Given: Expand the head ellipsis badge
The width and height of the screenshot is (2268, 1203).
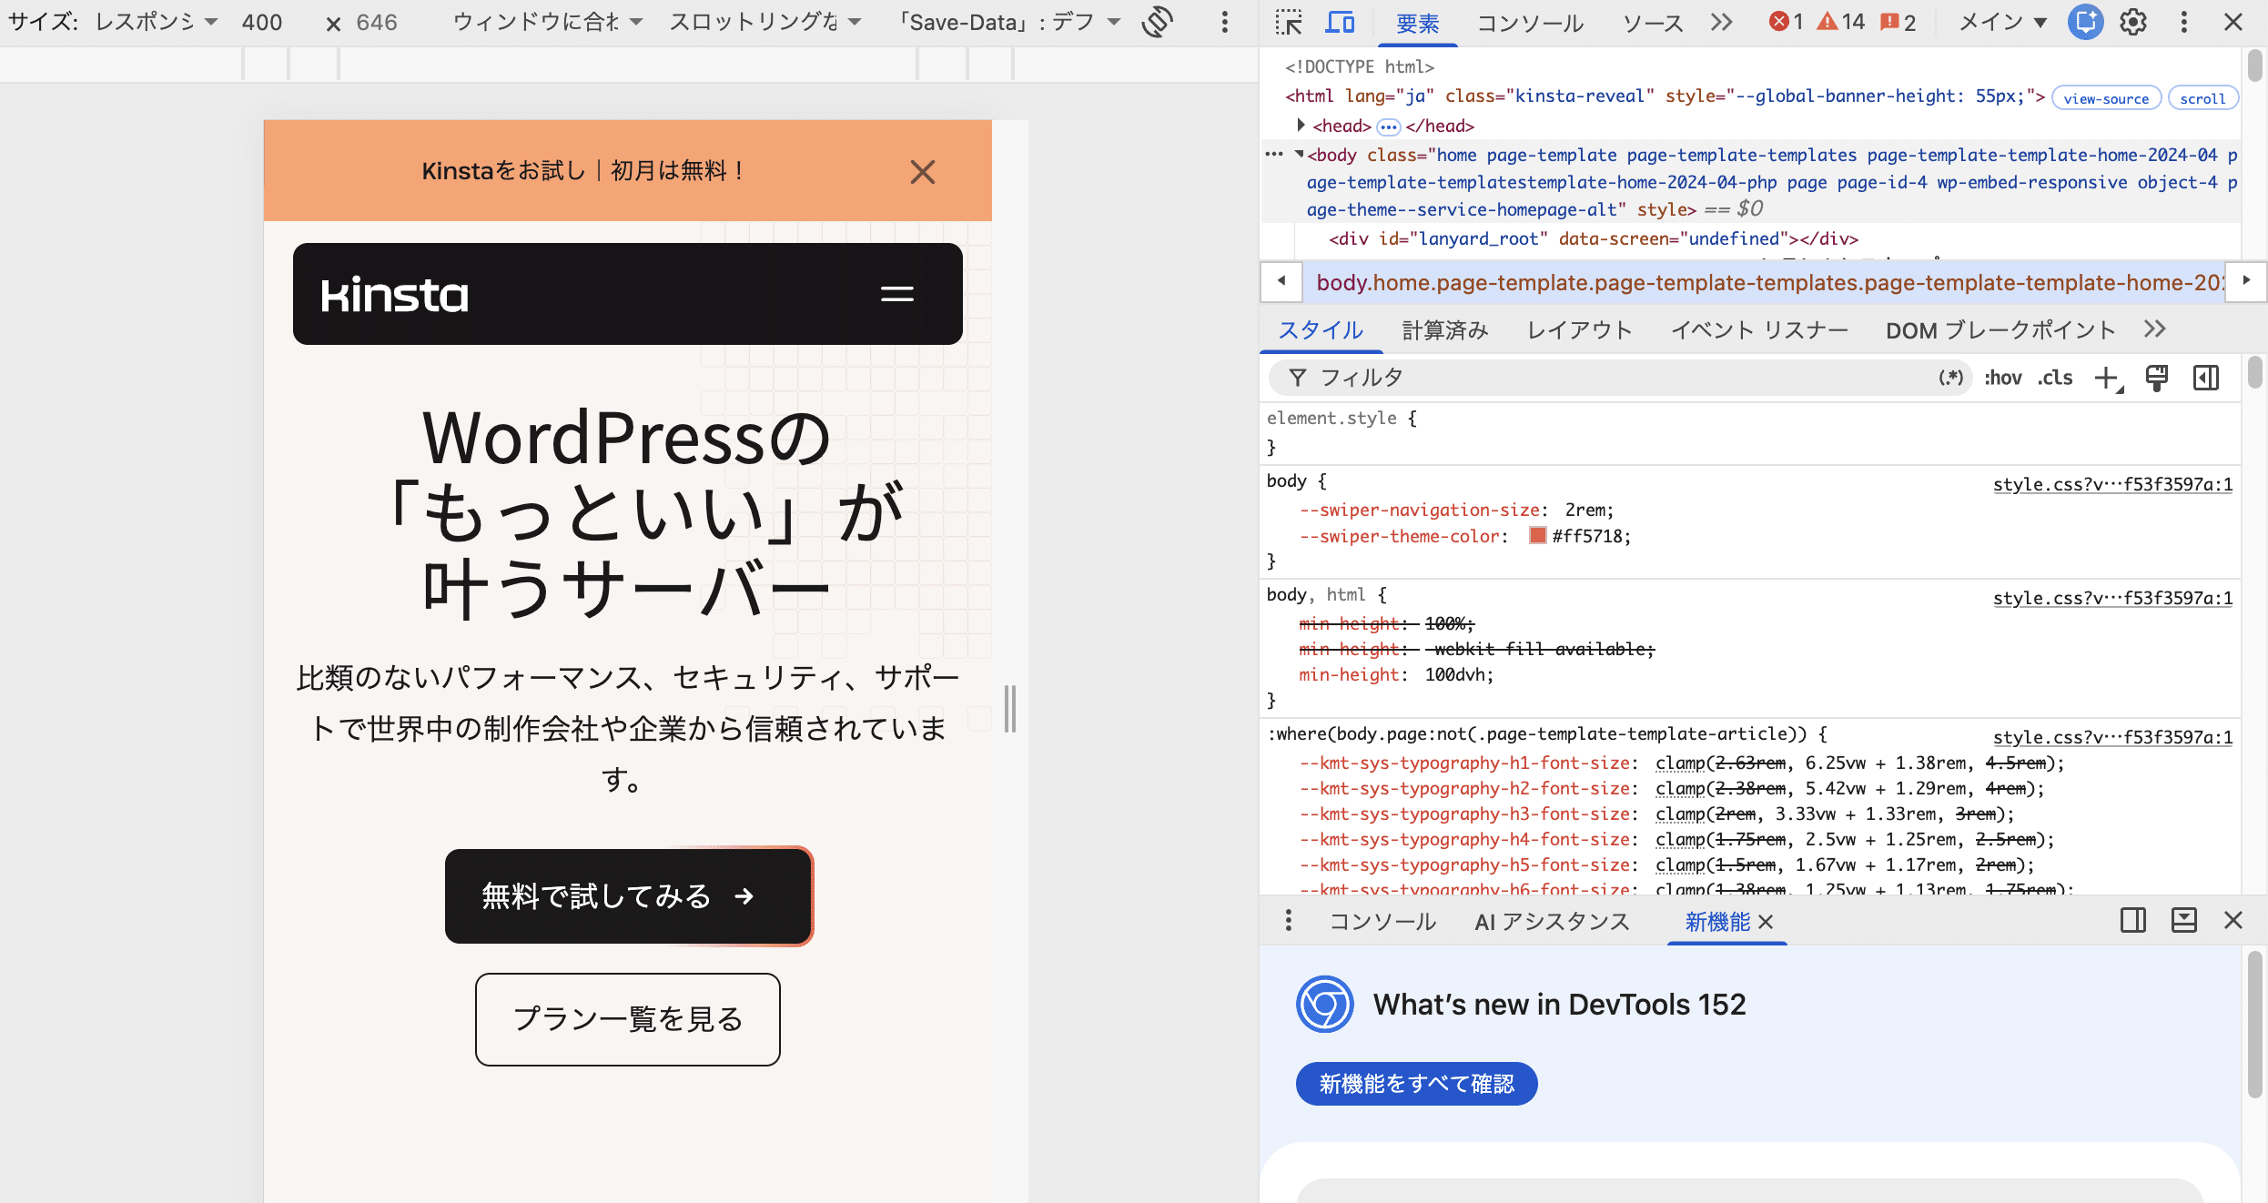Looking at the screenshot, I should coord(1388,126).
